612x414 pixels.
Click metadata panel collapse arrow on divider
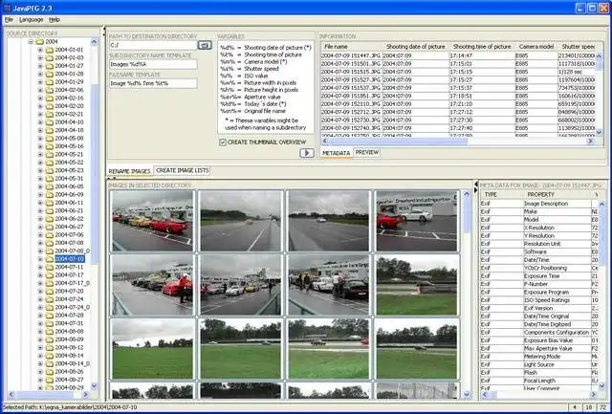tap(476, 189)
